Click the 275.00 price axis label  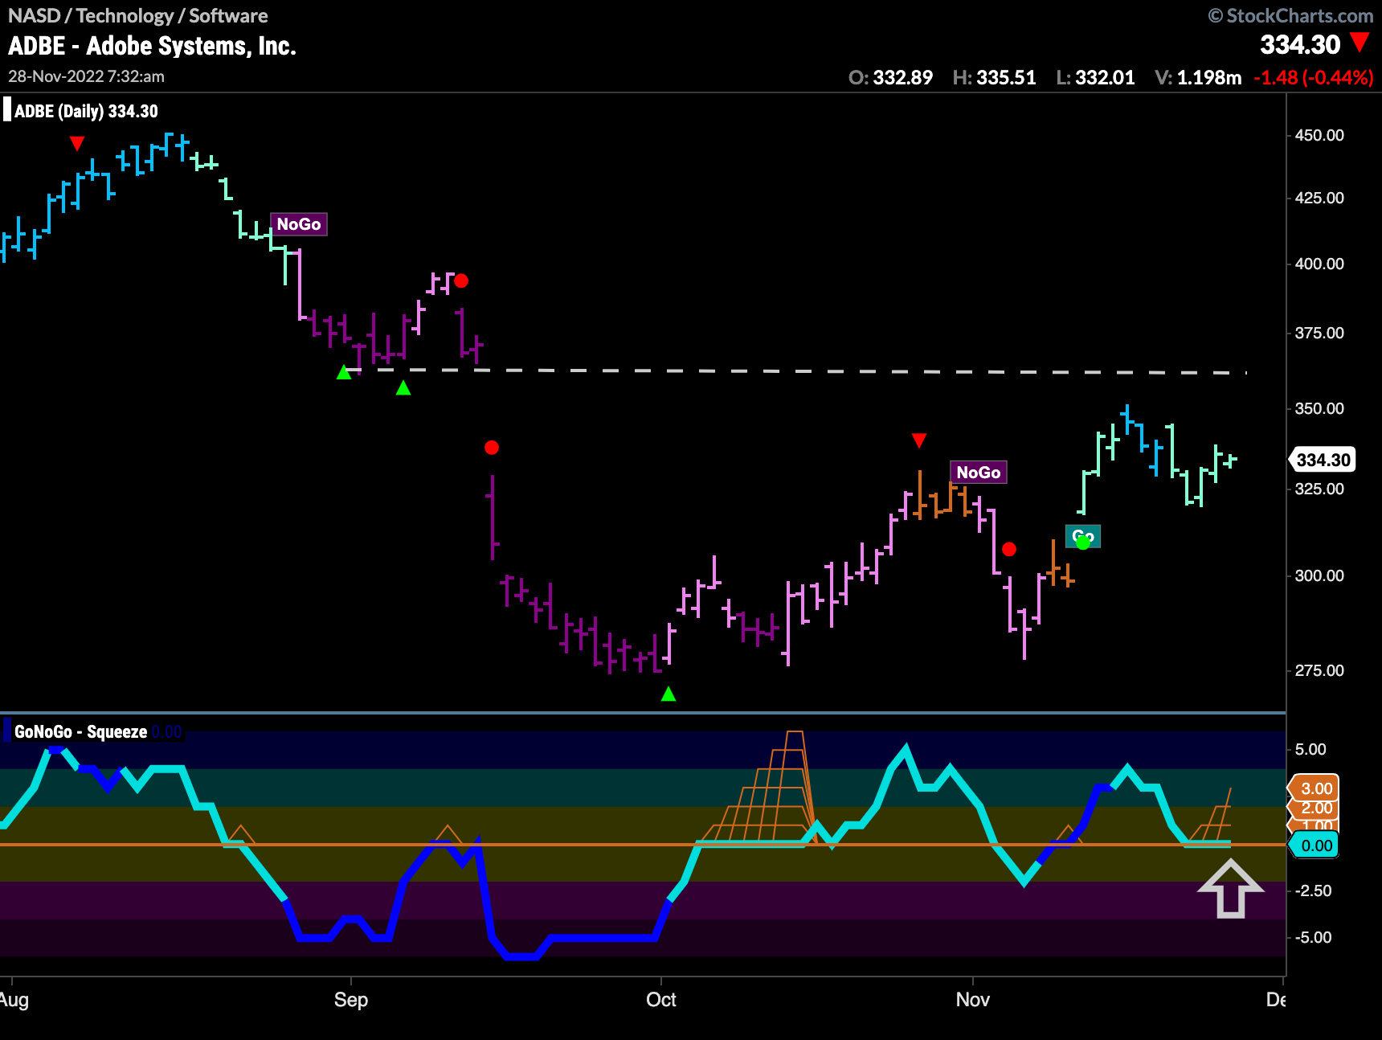pos(1319,670)
